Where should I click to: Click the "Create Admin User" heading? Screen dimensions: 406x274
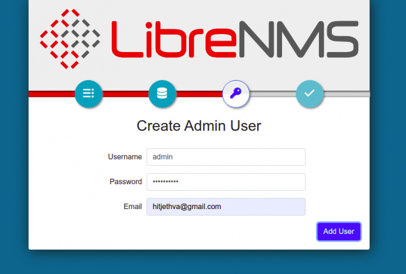(x=199, y=126)
